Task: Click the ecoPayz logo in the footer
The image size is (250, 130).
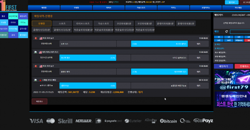Action: click(x=203, y=121)
